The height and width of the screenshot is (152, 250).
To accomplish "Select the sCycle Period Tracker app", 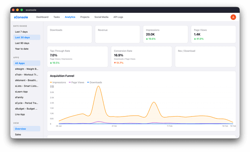I will tap(27, 103).
